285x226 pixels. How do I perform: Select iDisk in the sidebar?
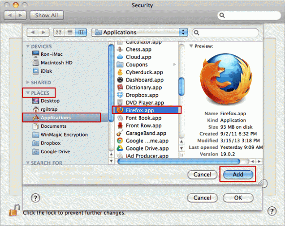[42, 71]
